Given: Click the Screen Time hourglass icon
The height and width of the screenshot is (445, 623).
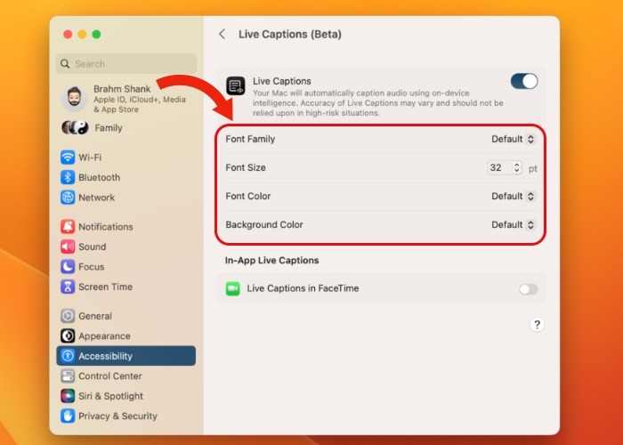Looking at the screenshot, I should click(x=68, y=287).
